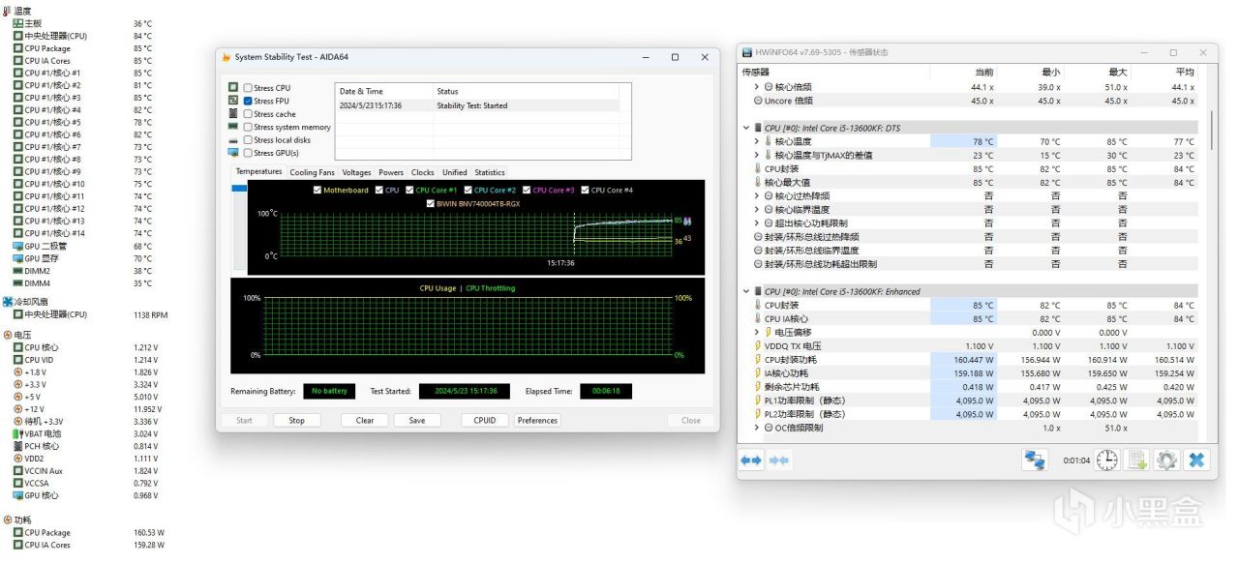
Task: Click the blue X close-sensors icon in HWiNFO
Action: (x=1197, y=460)
